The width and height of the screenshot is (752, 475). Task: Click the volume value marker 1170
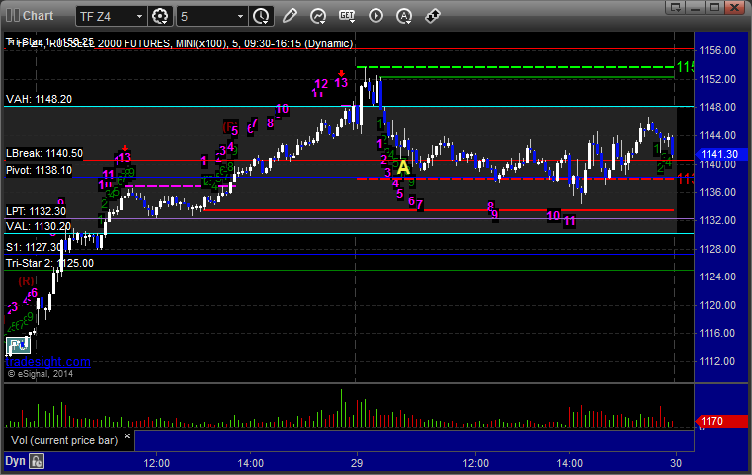point(721,421)
